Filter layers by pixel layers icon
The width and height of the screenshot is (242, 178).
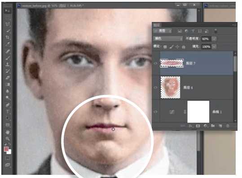tap(180, 31)
